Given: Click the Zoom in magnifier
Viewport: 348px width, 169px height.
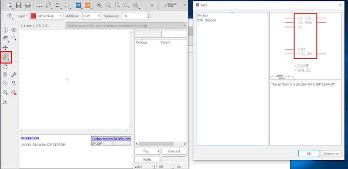Looking at the screenshot, I should pyautogui.click(x=108, y=5).
